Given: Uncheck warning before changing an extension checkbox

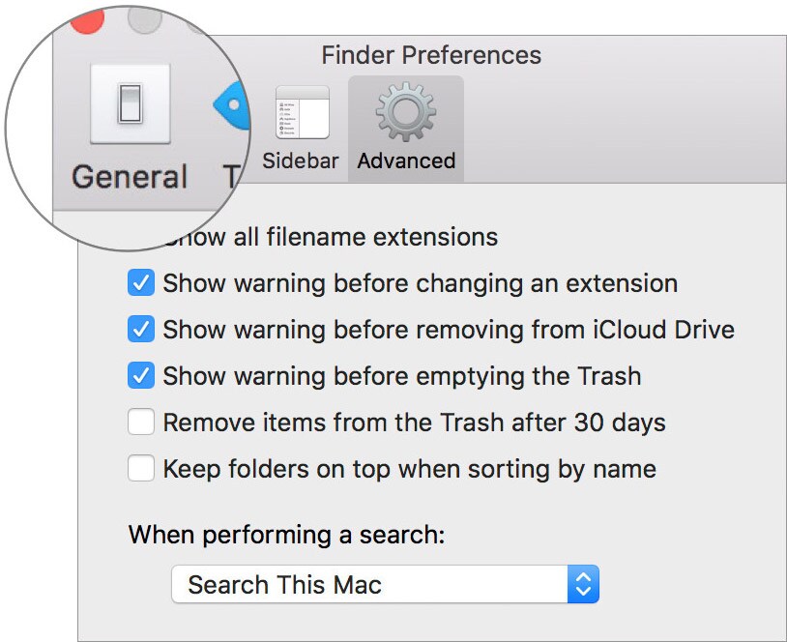Looking at the screenshot, I should (141, 283).
